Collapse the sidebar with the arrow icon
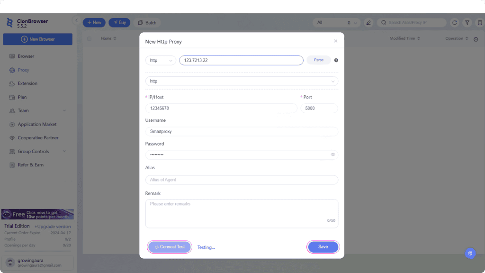Screen dimensions: 485x273 (x=76, y=20)
